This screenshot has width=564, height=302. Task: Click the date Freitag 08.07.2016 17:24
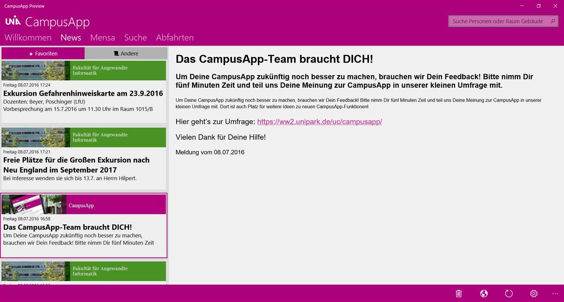[x=27, y=85]
